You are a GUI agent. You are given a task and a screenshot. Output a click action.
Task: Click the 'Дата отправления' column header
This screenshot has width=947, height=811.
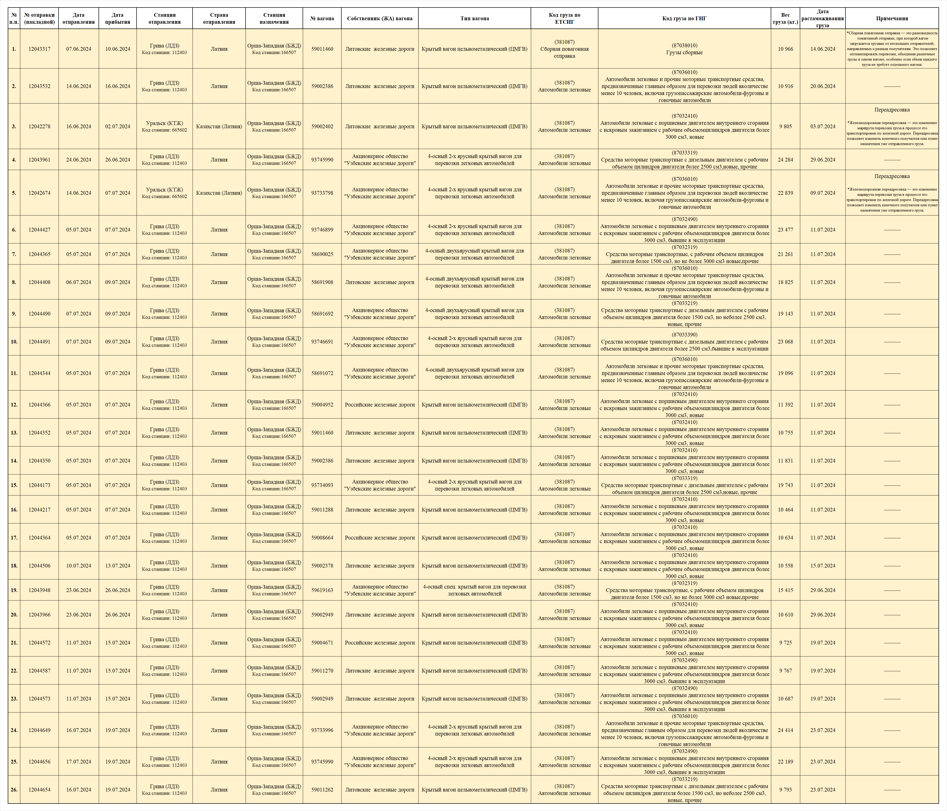click(x=79, y=19)
